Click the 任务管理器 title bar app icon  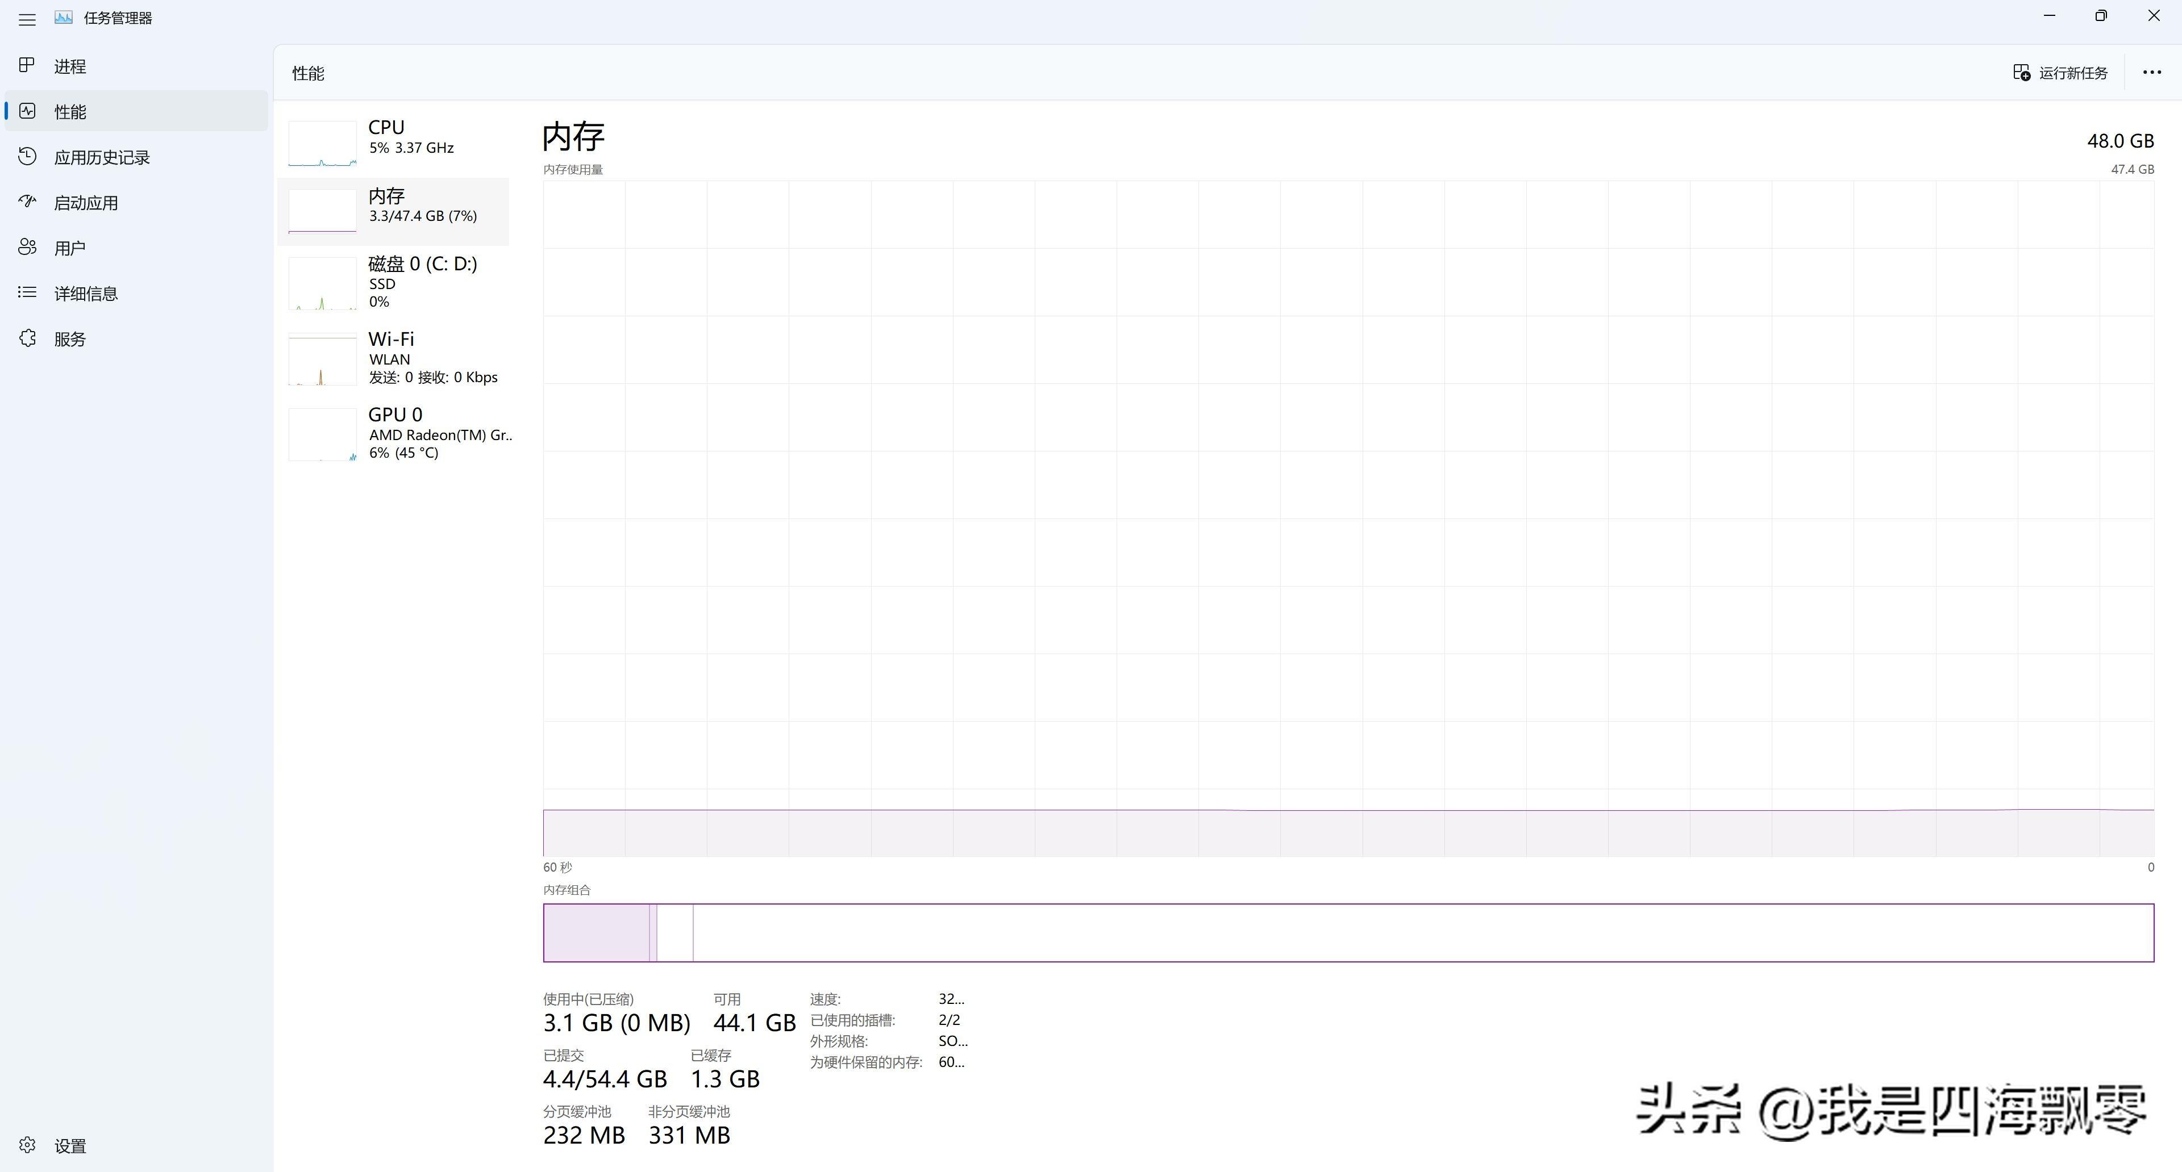[64, 18]
